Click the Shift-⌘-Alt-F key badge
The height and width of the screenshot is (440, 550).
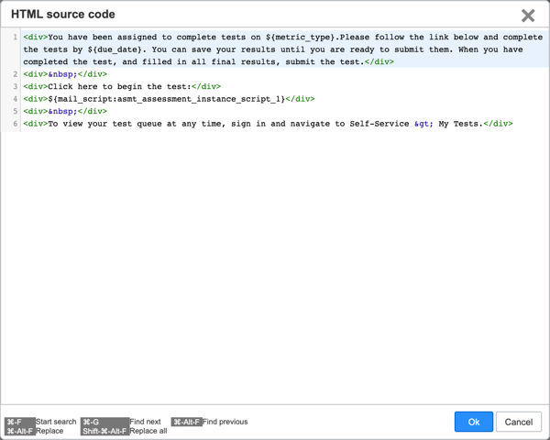(x=104, y=431)
